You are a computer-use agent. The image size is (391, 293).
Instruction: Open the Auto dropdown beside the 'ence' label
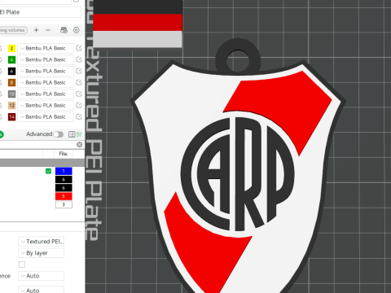point(42,276)
